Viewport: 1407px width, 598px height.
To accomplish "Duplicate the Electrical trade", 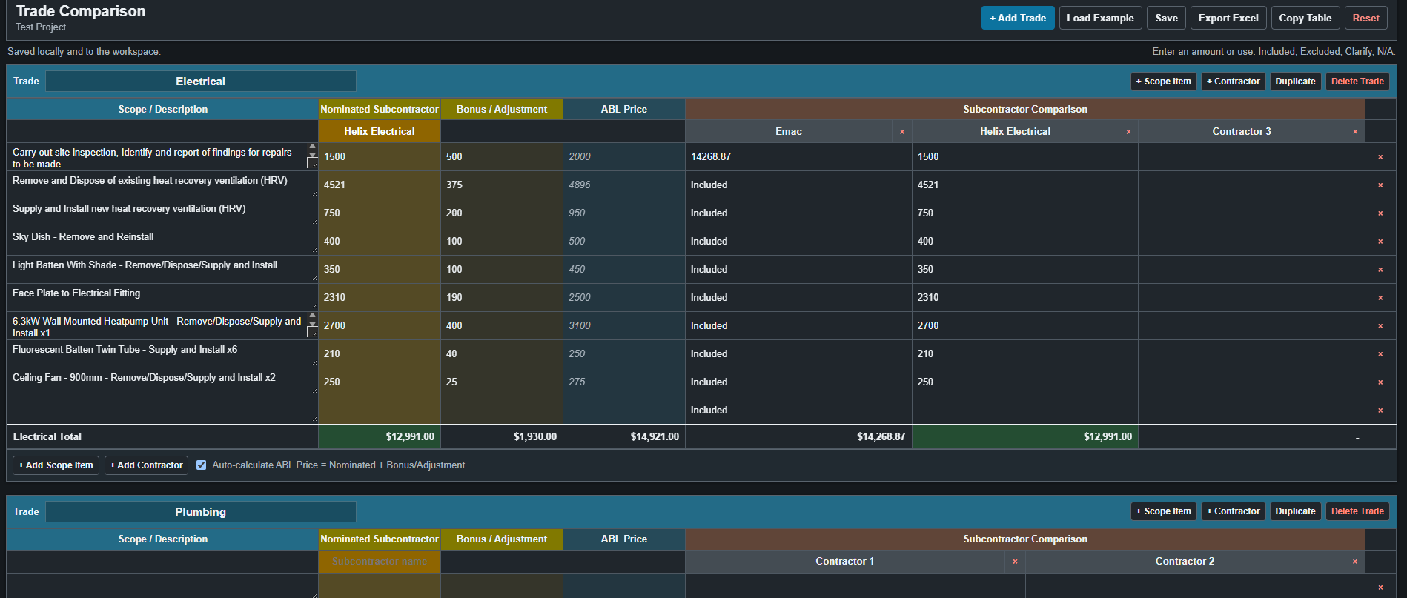I will tap(1295, 82).
